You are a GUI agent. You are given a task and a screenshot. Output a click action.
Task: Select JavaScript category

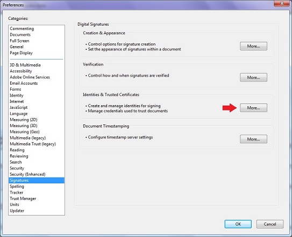(19, 107)
